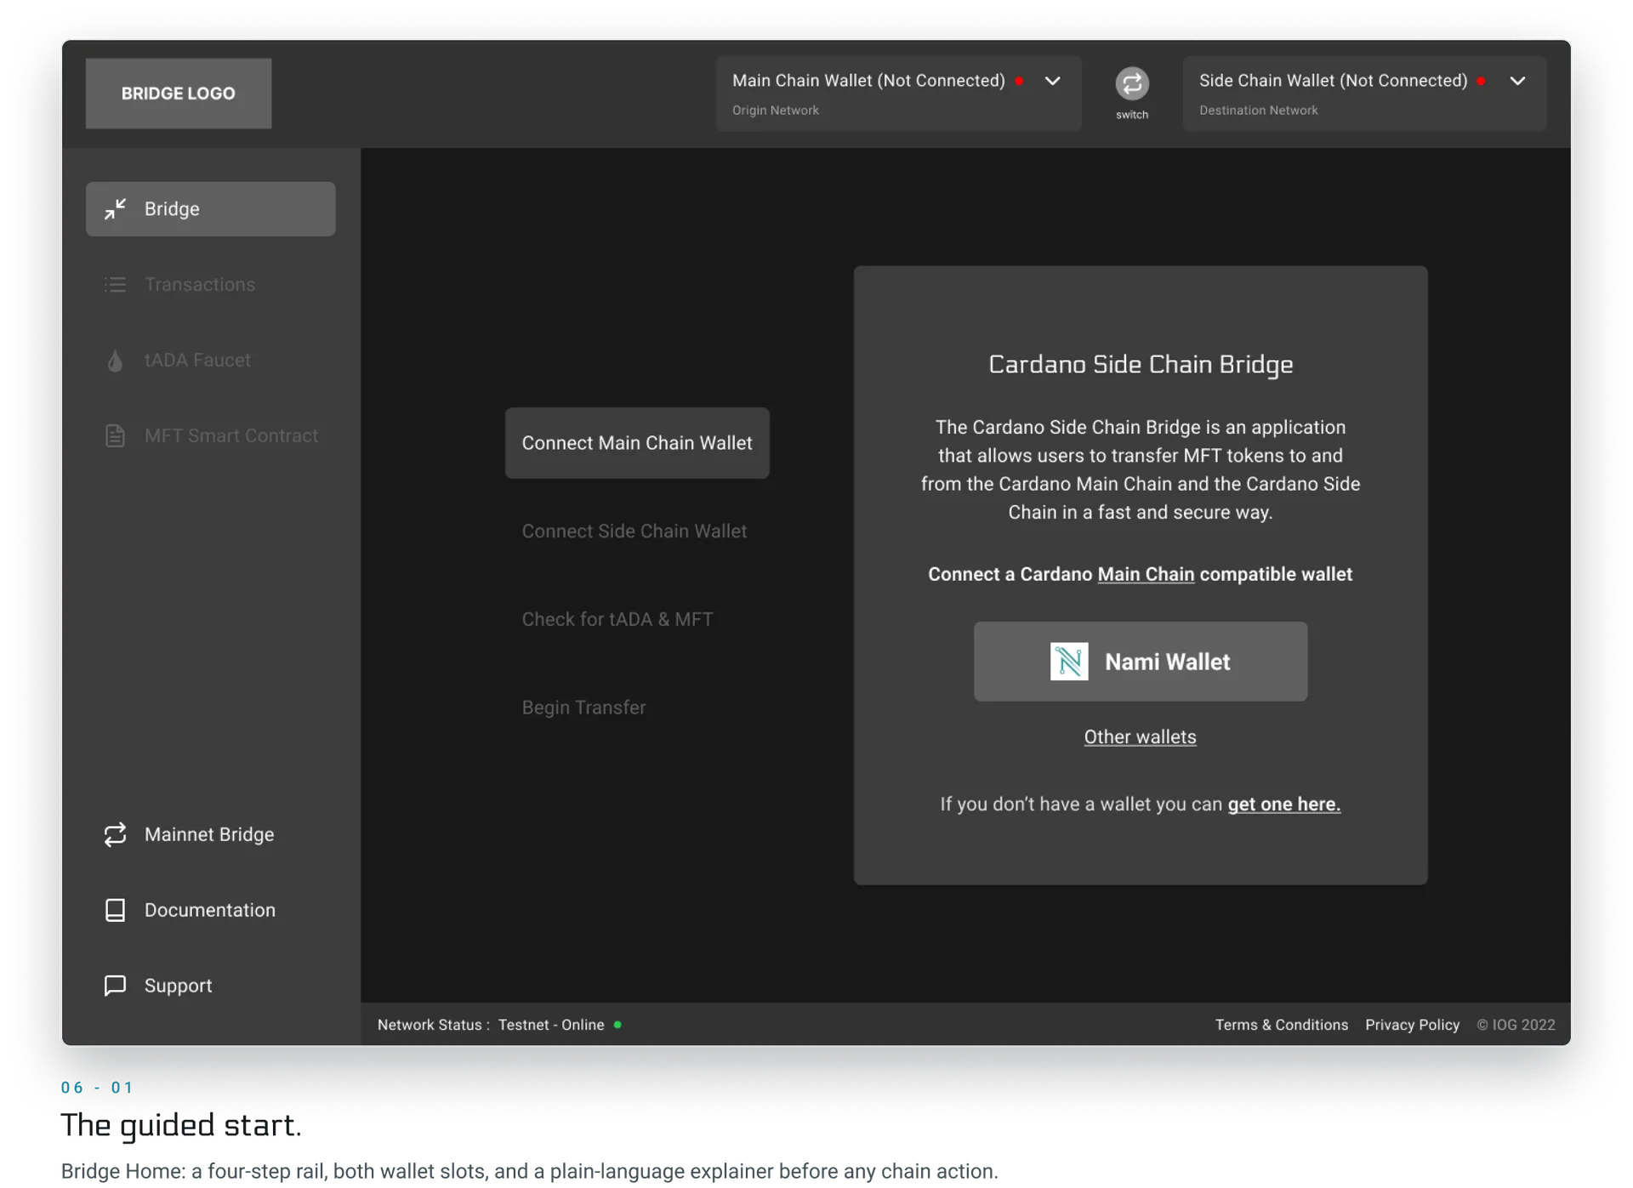This screenshot has width=1633, height=1188.
Task: Click the Documentation book icon
Action: [115, 910]
